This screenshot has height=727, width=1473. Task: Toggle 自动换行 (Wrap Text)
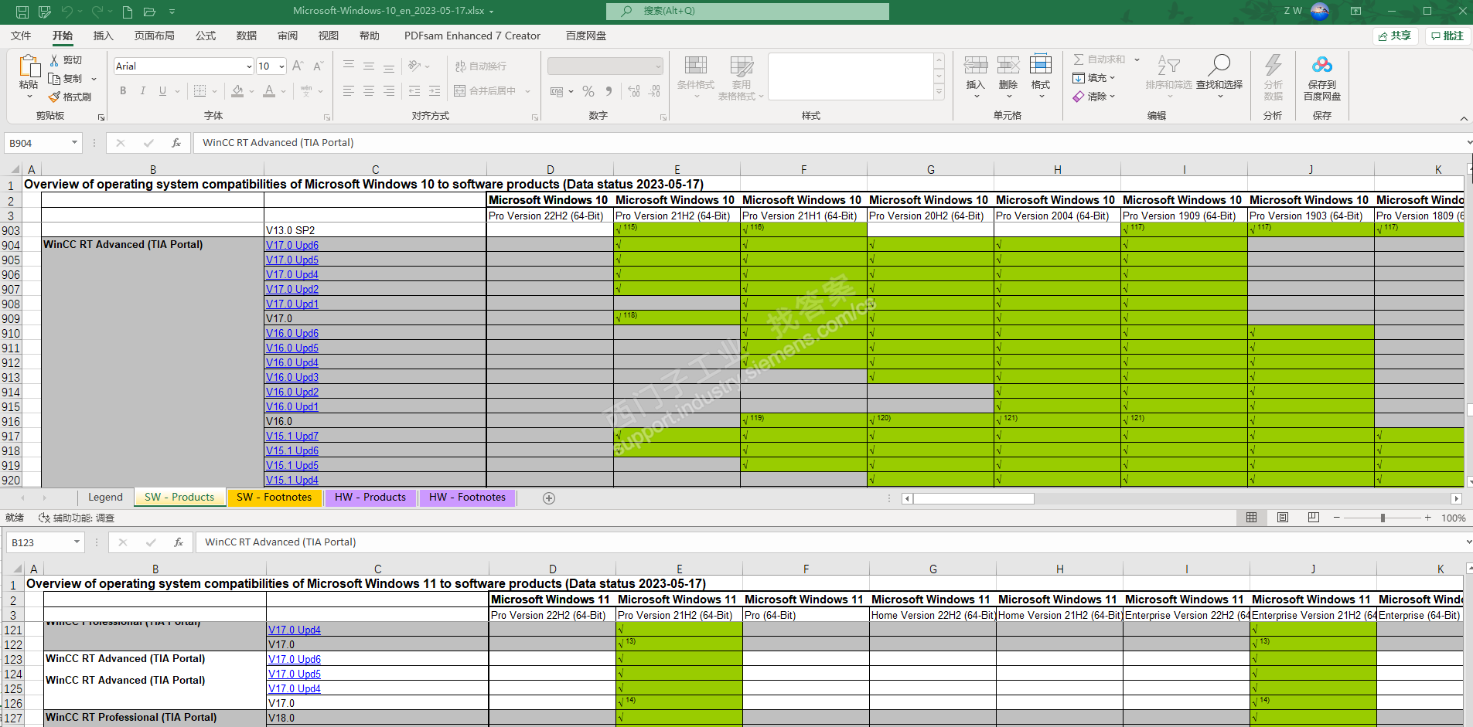[480, 66]
